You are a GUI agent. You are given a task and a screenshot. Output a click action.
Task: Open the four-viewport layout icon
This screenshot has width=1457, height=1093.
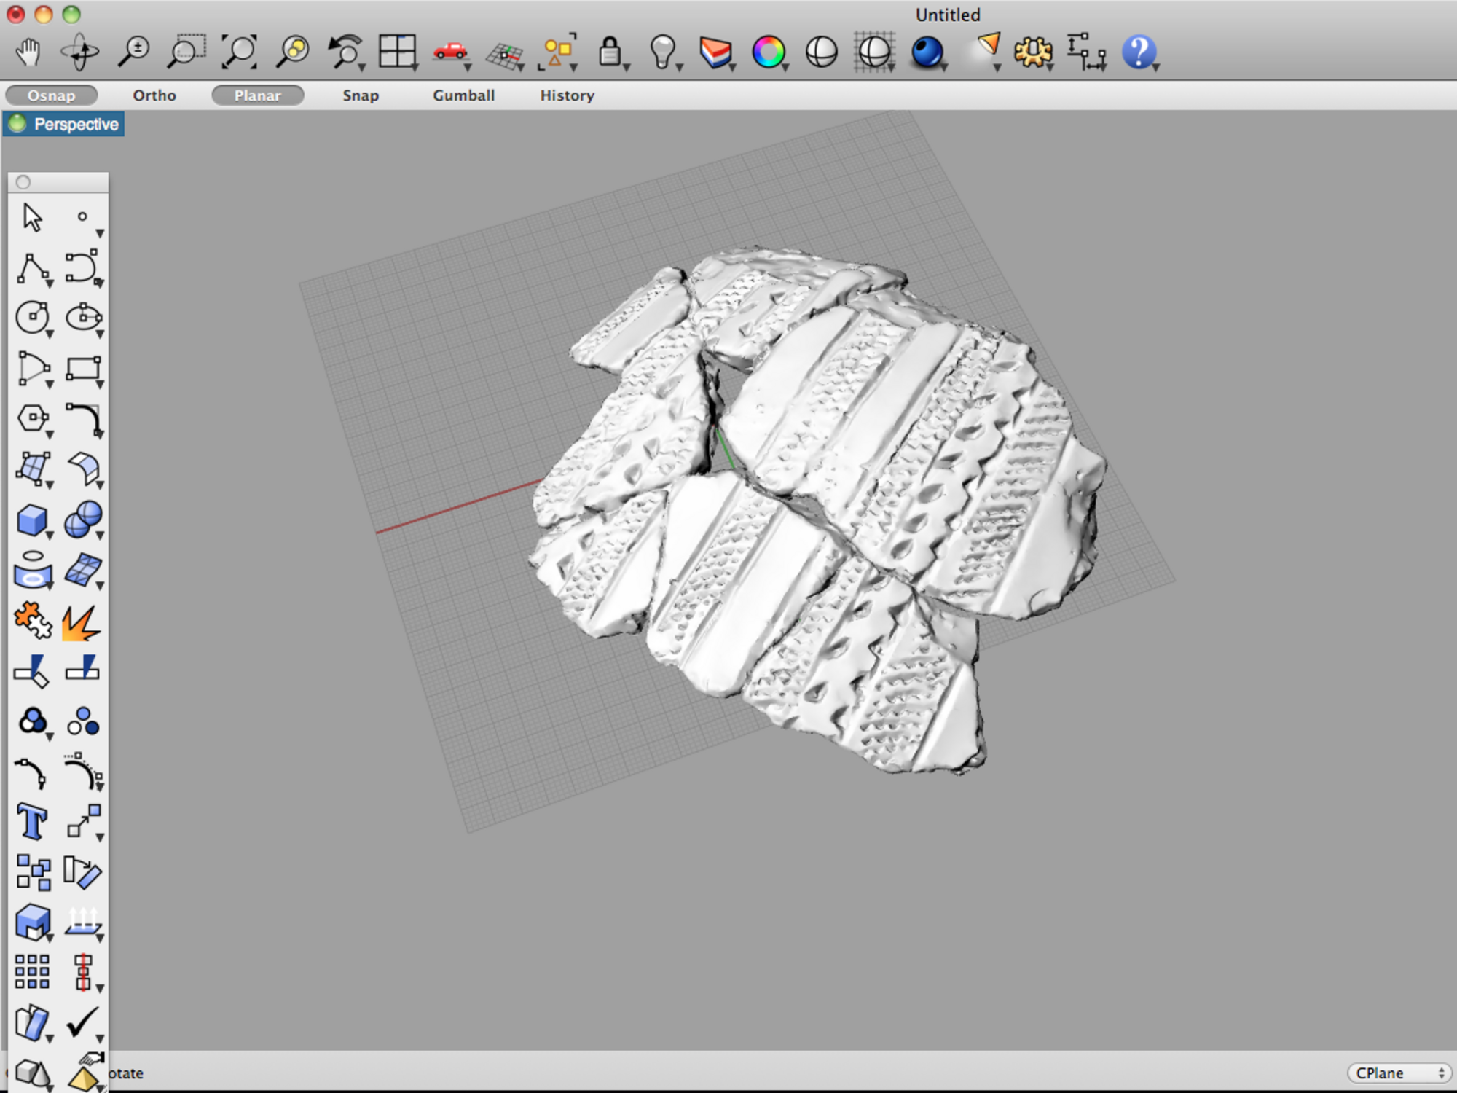397,52
